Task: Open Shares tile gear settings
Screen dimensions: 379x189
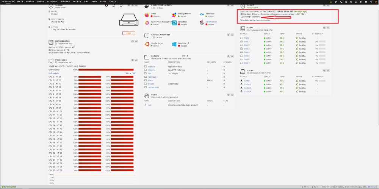Action: pyautogui.click(x=229, y=56)
